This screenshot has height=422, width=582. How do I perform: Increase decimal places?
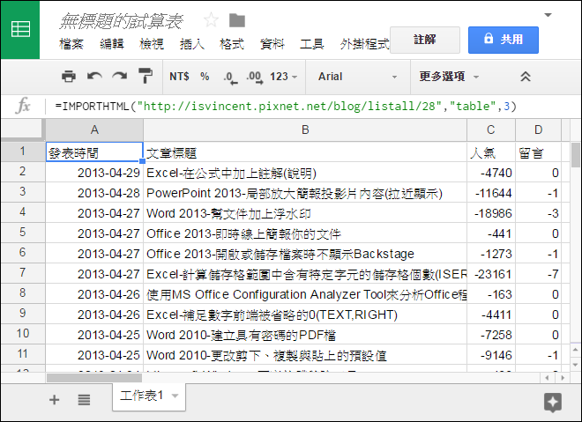tap(255, 78)
